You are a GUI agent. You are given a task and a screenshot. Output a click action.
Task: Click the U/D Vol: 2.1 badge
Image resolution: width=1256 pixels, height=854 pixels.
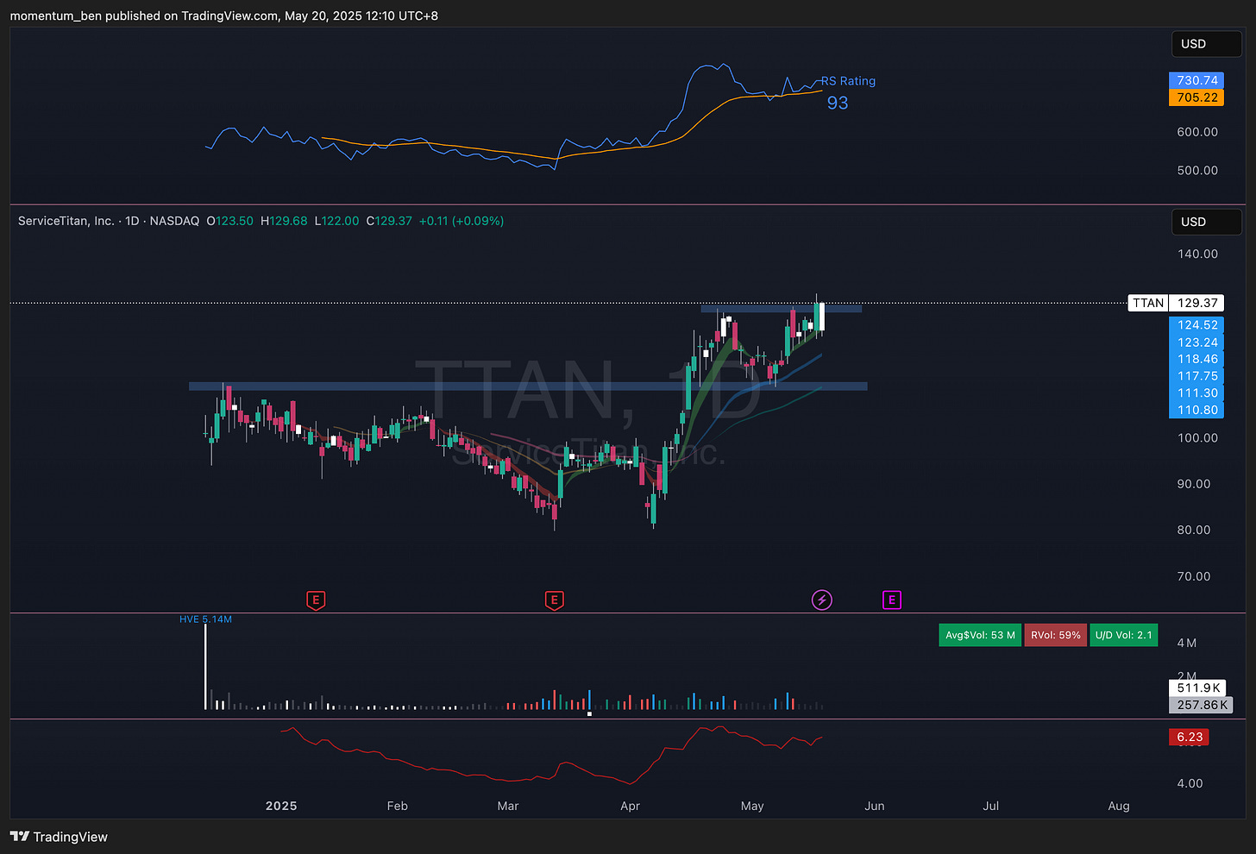click(x=1123, y=635)
